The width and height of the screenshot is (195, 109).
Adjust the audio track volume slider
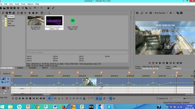coord(5,91)
